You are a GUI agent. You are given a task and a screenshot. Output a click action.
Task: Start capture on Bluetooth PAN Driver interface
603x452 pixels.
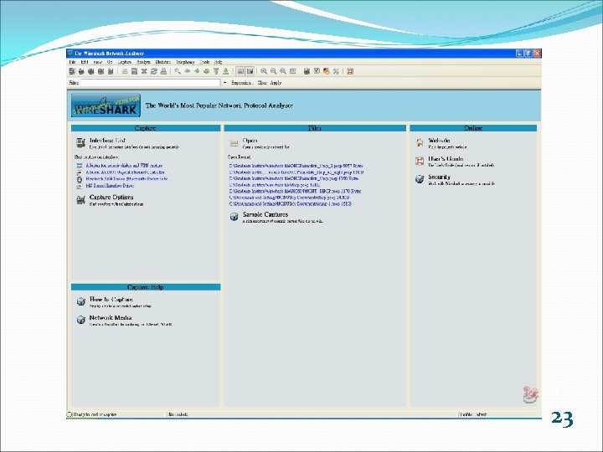[127, 179]
